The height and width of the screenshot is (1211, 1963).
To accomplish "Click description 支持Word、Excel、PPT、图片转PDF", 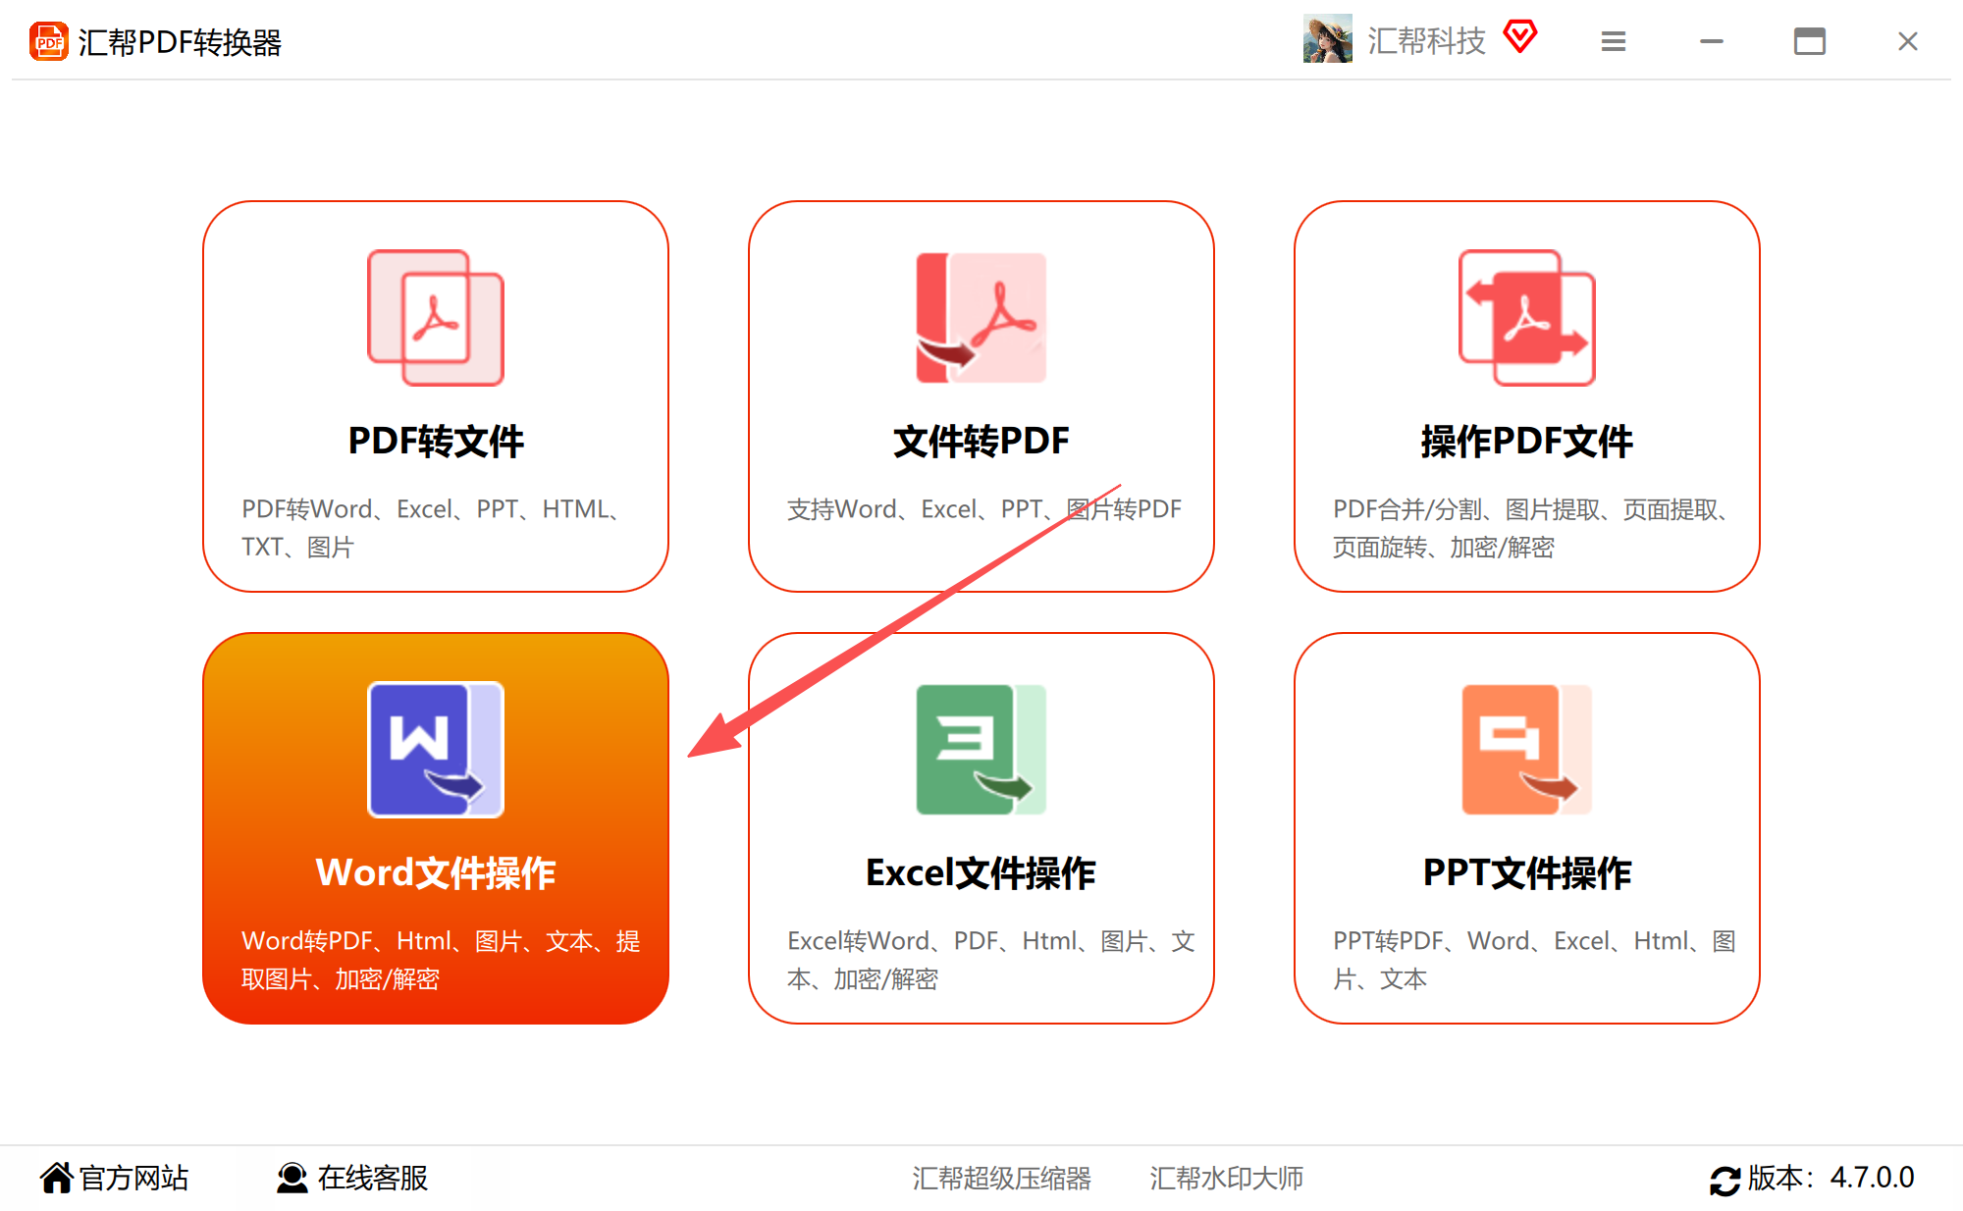I will pos(984,509).
